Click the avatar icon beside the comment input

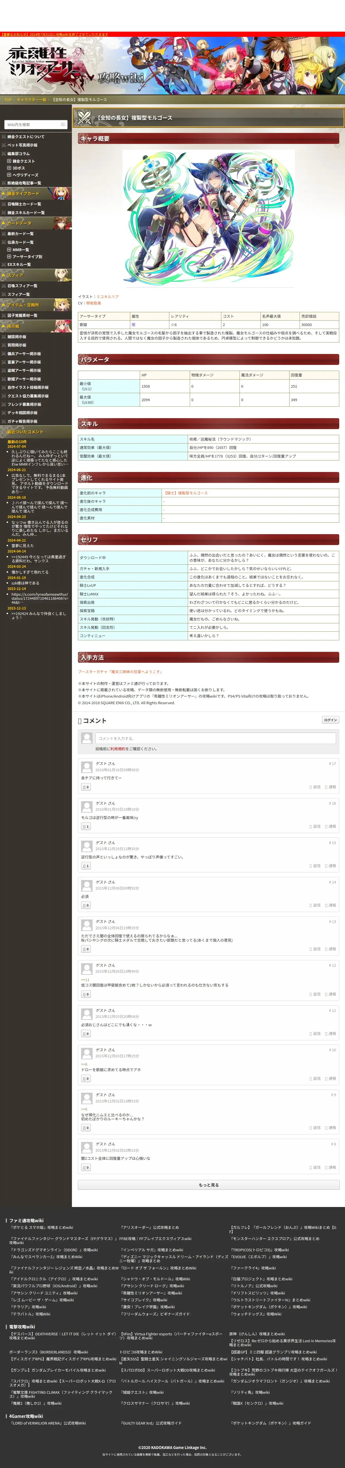pos(87,738)
